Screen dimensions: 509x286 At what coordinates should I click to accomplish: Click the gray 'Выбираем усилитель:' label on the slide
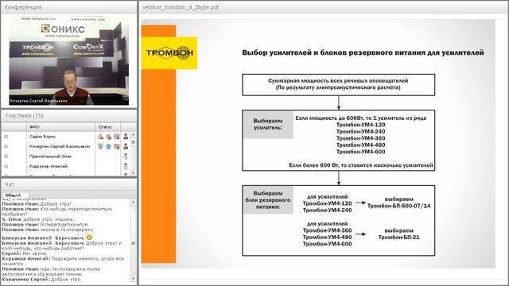[268, 124]
